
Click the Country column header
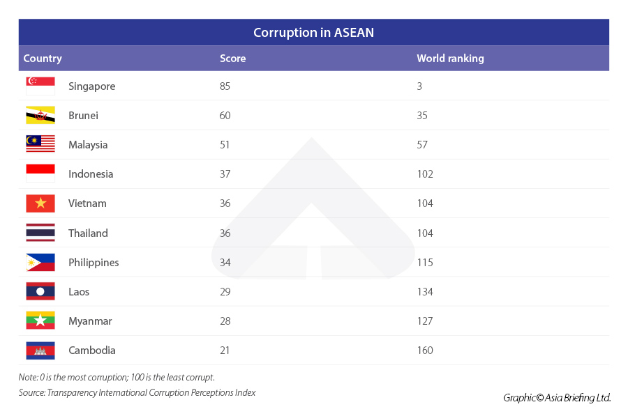pos(43,59)
